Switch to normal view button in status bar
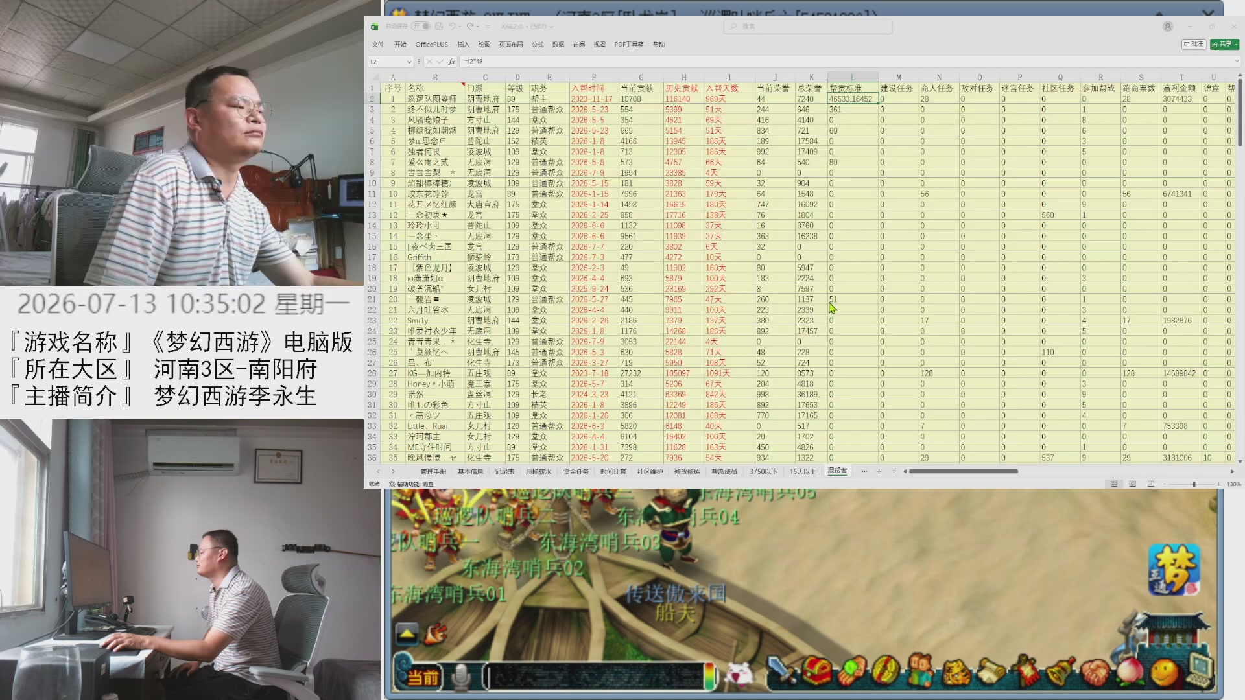Screen dimensions: 1245x700 coord(1114,484)
